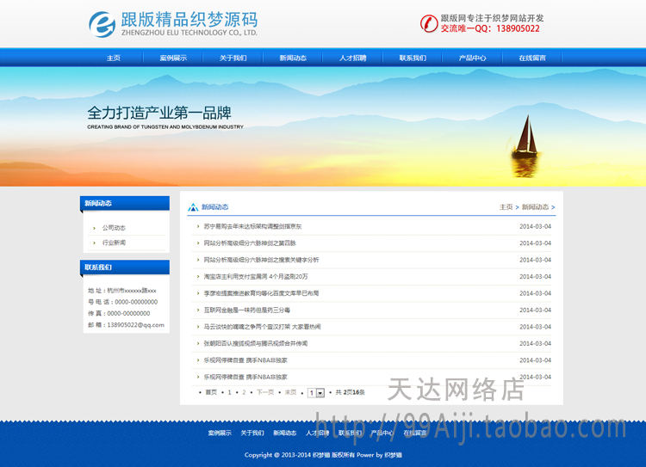Viewport: 646px width, 467px height.
Task: Click the red phone icon in header
Action: tap(429, 23)
